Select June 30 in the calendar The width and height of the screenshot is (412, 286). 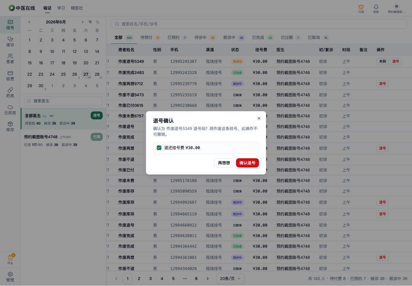(x=41, y=86)
